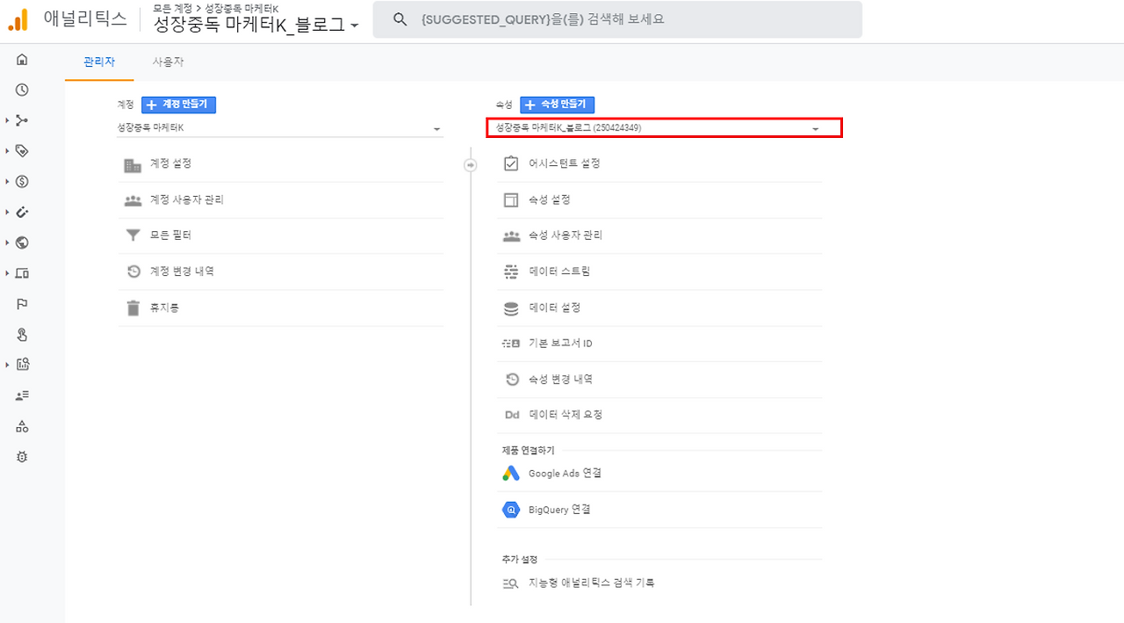Open the Acquisition branching-arrows icon
Viewport: 1124px width, 623px height.
[x=22, y=120]
